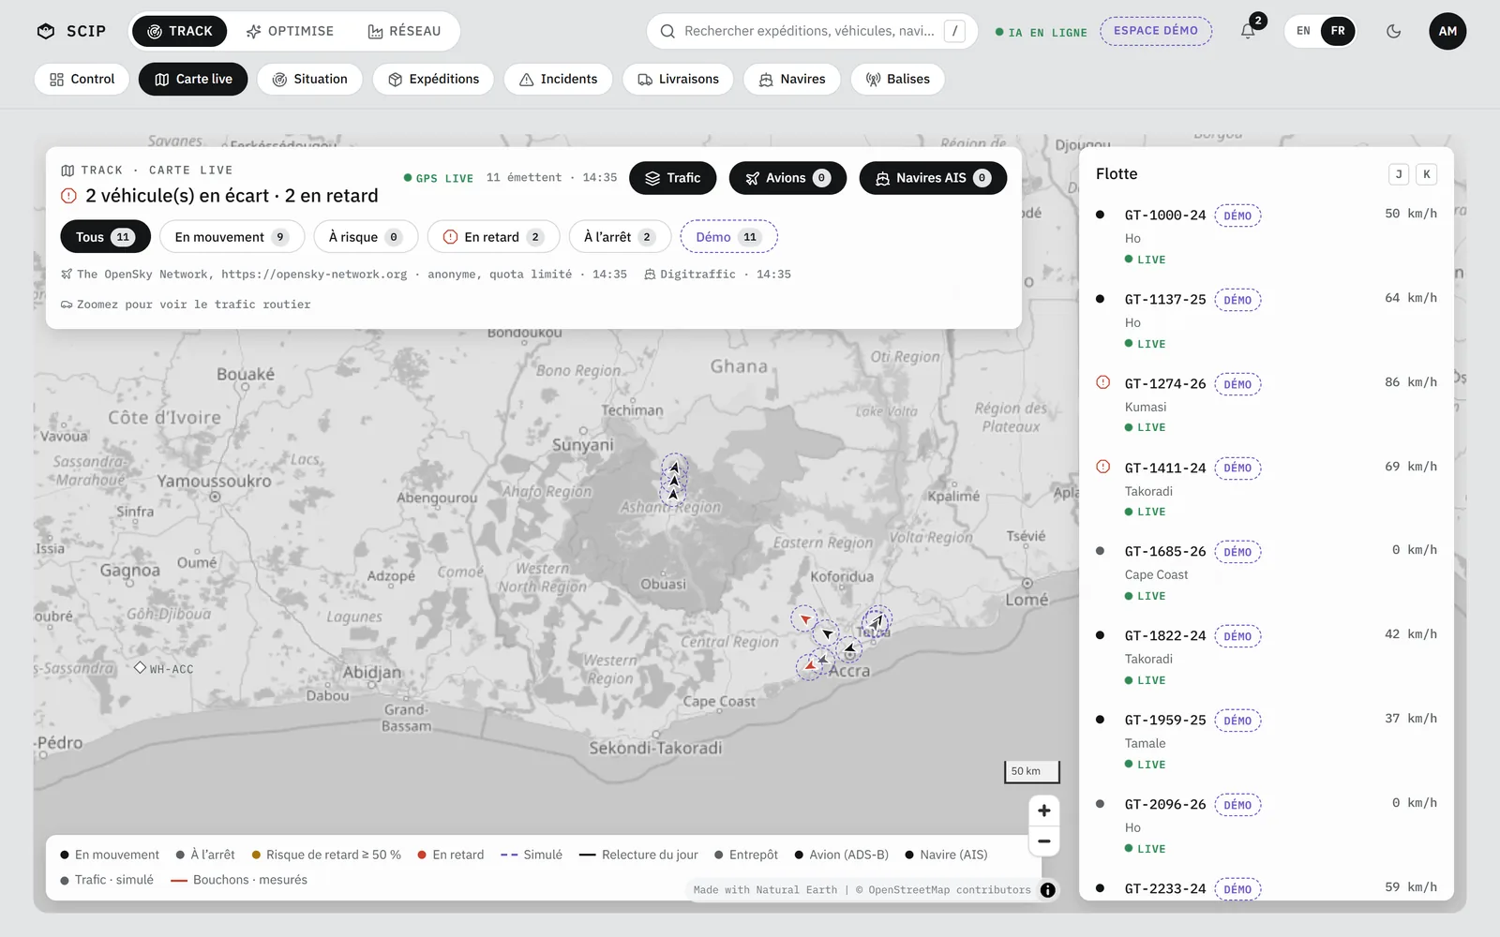Filter vehicles En retard

(493, 237)
